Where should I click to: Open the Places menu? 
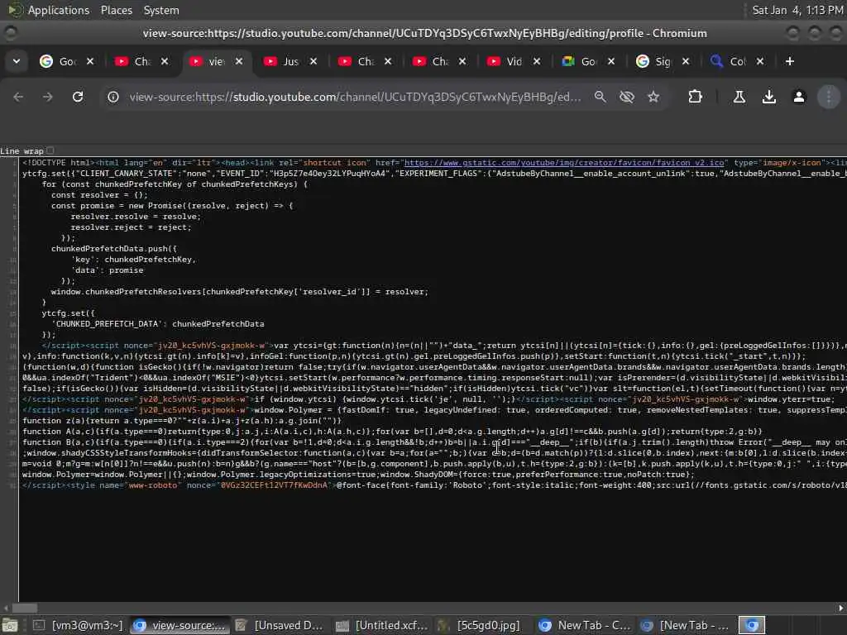point(116,10)
